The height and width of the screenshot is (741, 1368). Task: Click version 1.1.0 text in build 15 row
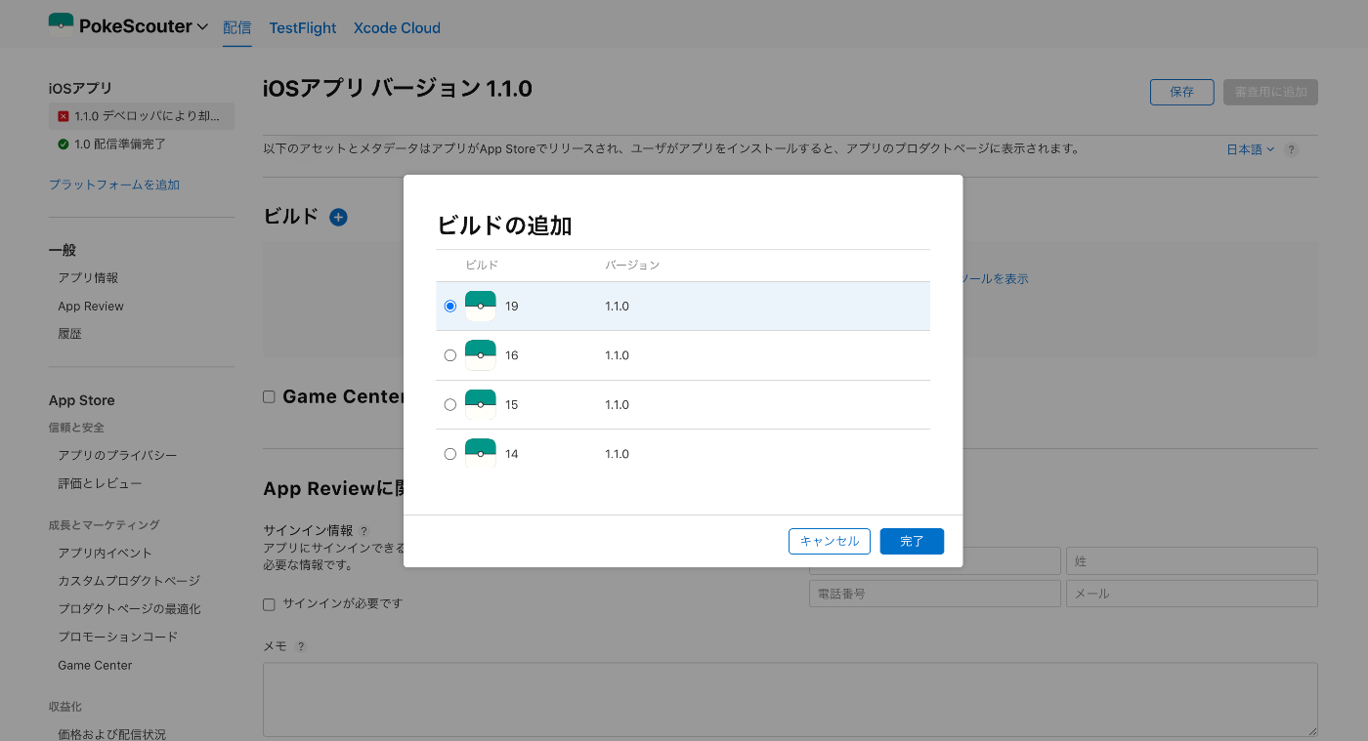617,405
